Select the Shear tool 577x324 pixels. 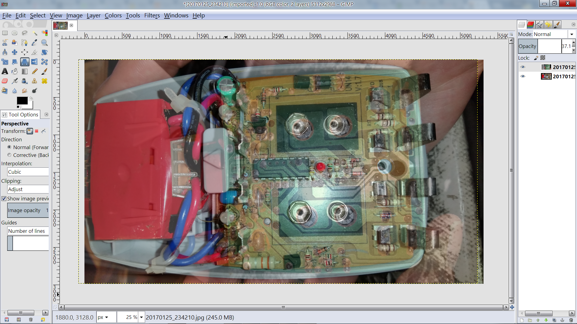pos(14,62)
